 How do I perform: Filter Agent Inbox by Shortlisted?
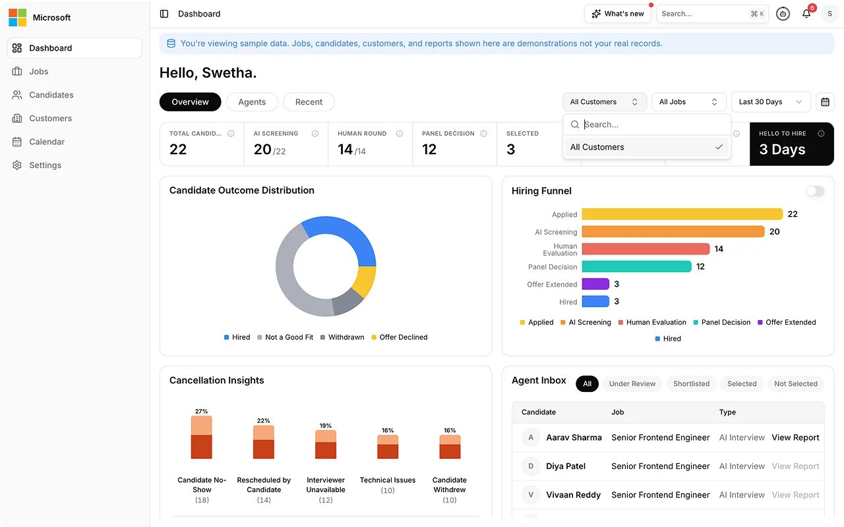click(x=691, y=384)
